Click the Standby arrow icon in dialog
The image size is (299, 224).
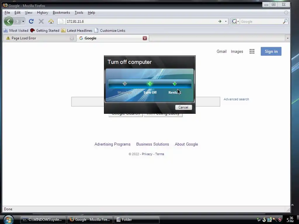[x=125, y=84]
